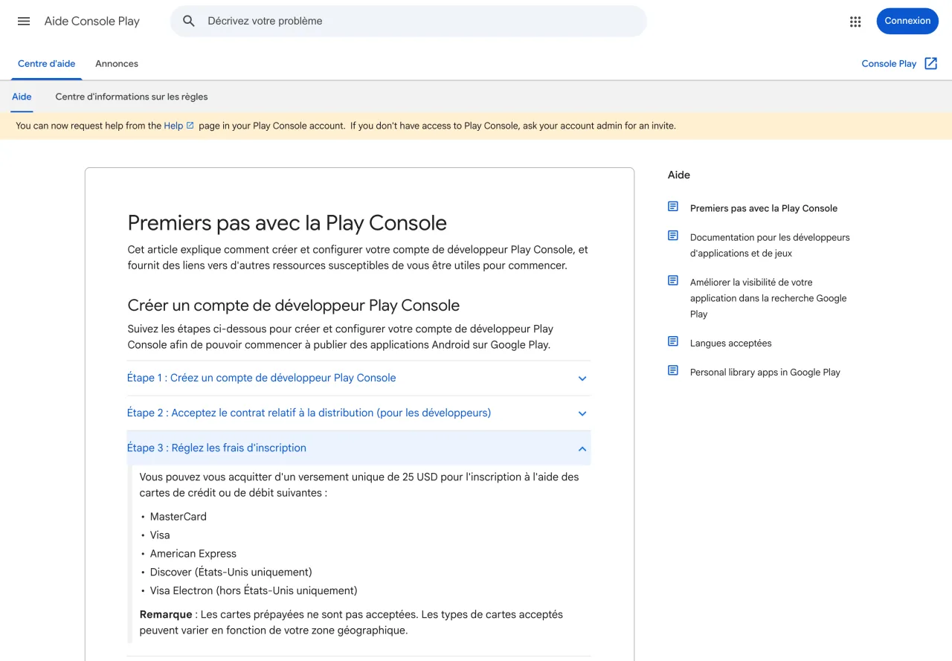Click the Console Play external-link icon
Screen dimensions: 952x661
click(930, 63)
